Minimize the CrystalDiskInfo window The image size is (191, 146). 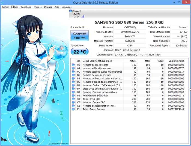click(174, 2)
